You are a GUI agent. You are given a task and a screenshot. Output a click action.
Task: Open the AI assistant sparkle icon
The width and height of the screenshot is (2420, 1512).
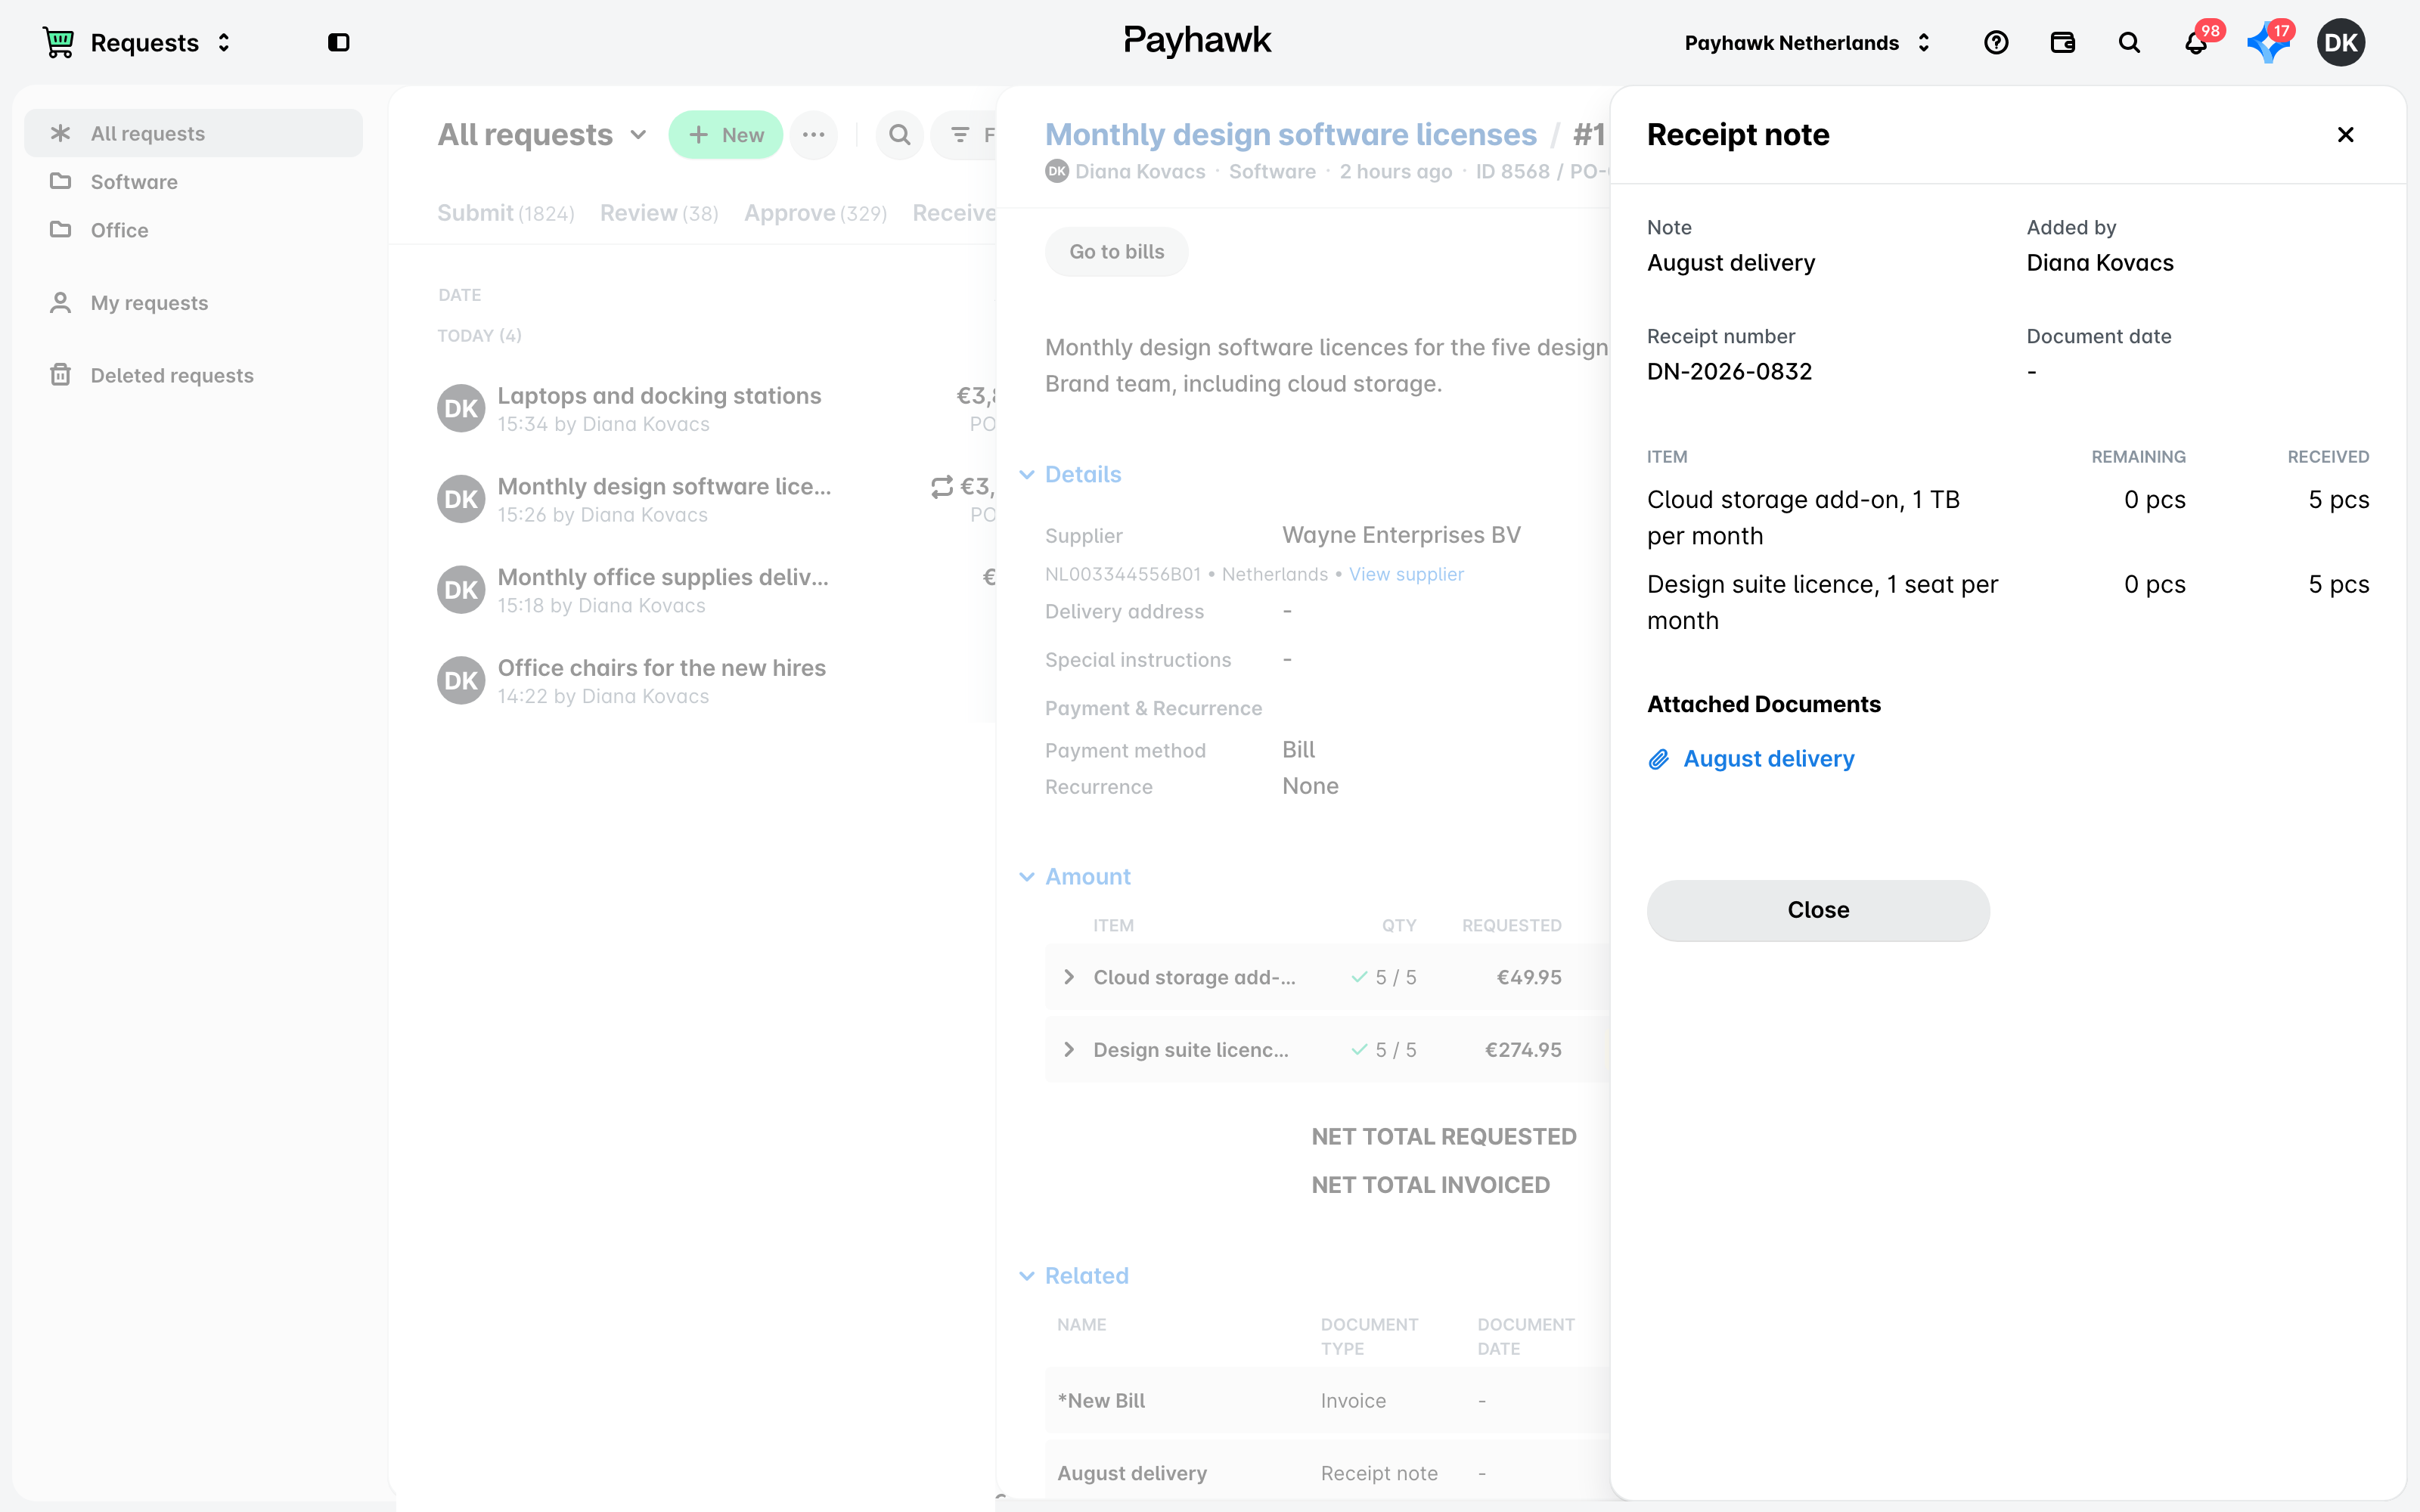coord(2268,42)
